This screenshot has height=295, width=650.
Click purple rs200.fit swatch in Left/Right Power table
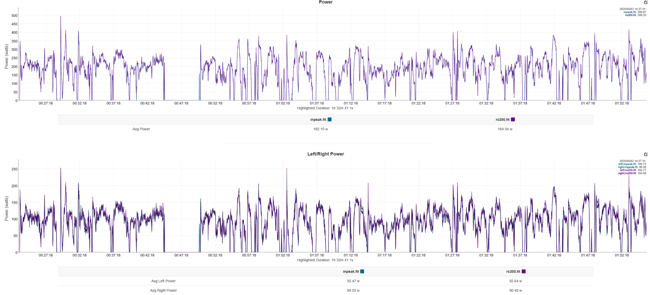(524, 272)
